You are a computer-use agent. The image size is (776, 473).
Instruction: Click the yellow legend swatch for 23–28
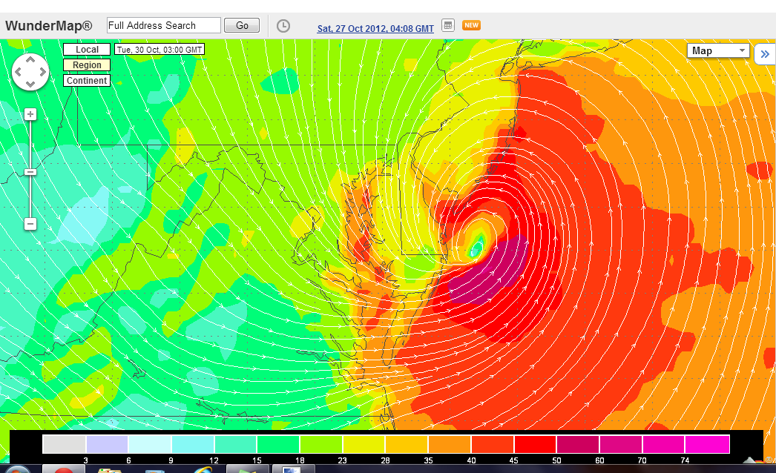coord(364,444)
